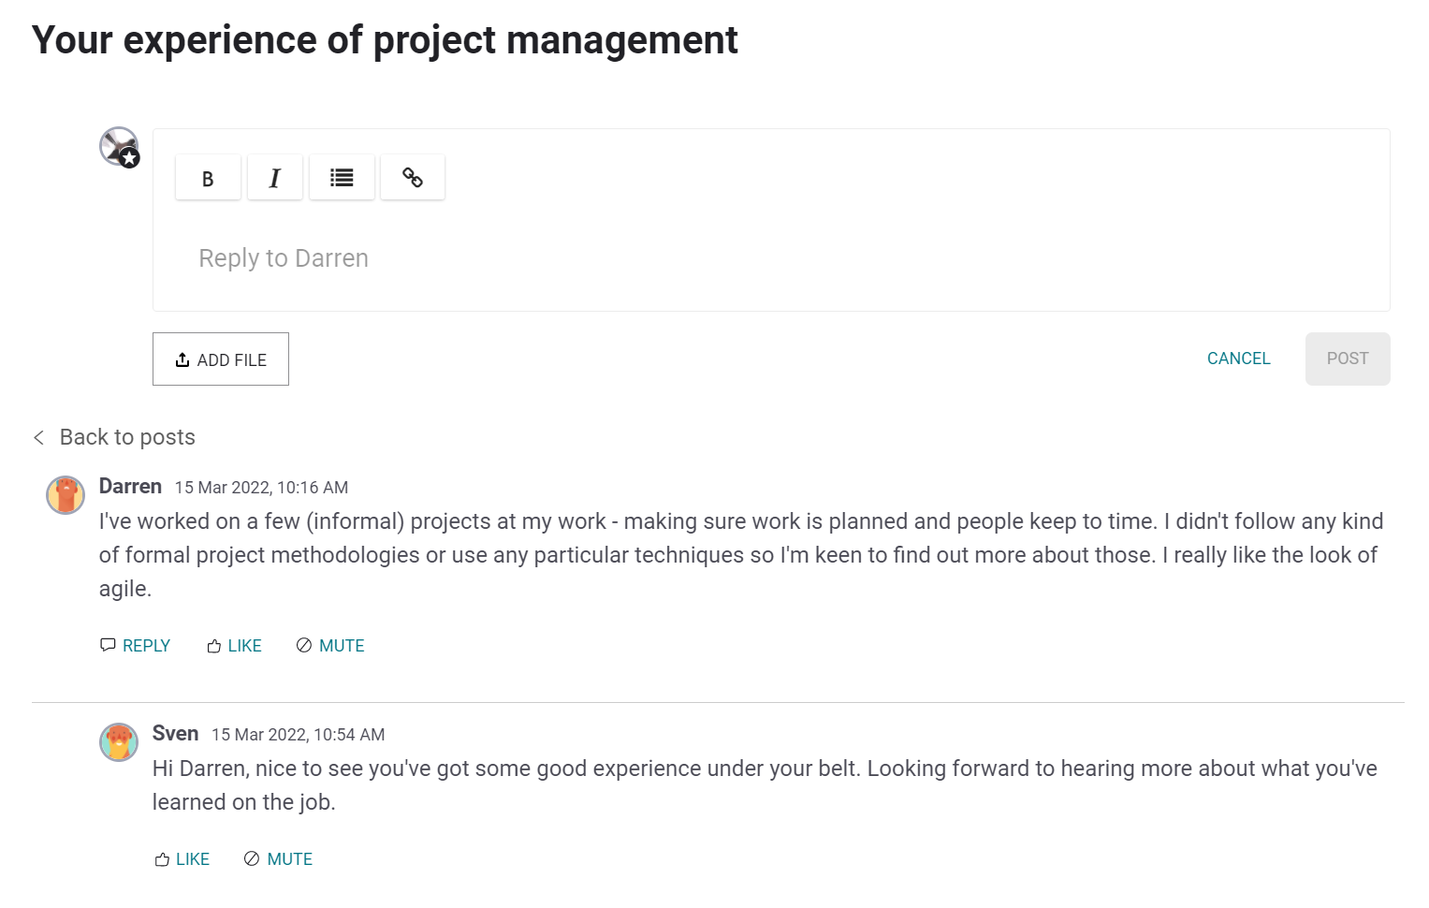Type in the Reply to Darren field
1429x908 pixels.
click(767, 258)
